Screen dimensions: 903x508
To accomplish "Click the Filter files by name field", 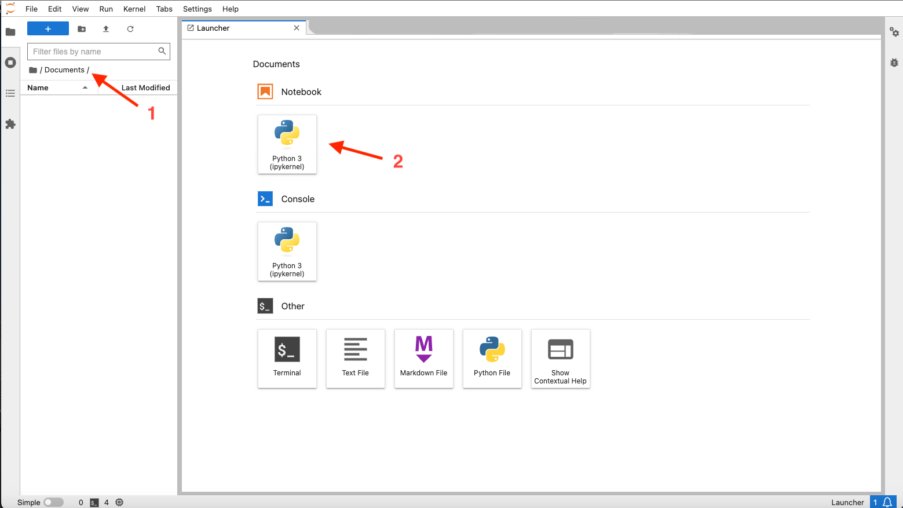I will coord(98,52).
